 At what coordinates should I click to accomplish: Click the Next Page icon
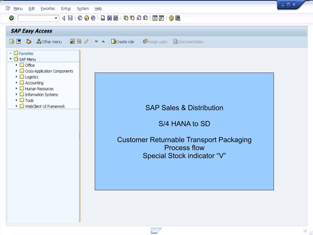click(139, 18)
